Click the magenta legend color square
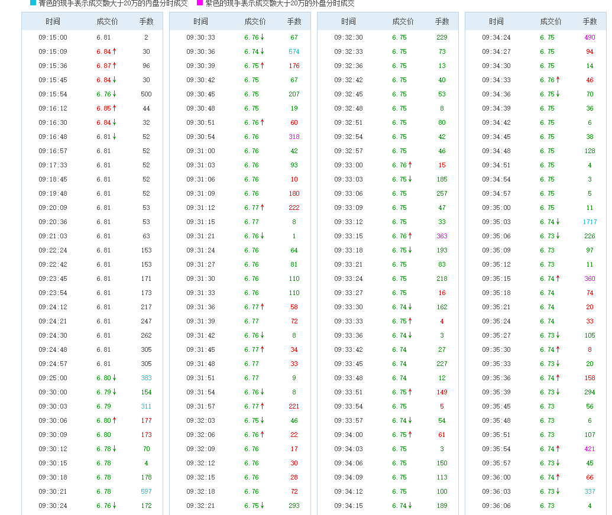 (x=200, y=3)
